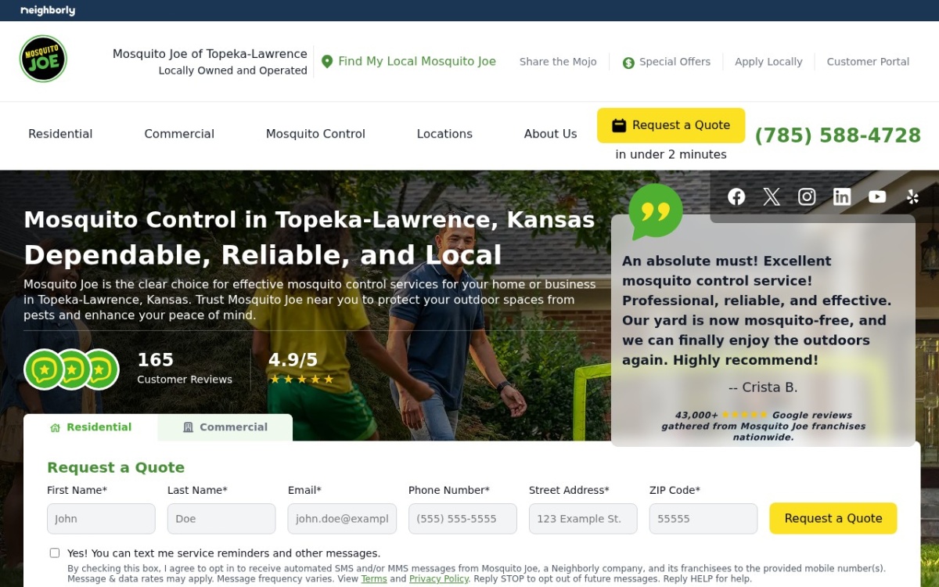This screenshot has width=939, height=587.
Task: Click the five-star rating under 4.9/5
Action: click(301, 380)
